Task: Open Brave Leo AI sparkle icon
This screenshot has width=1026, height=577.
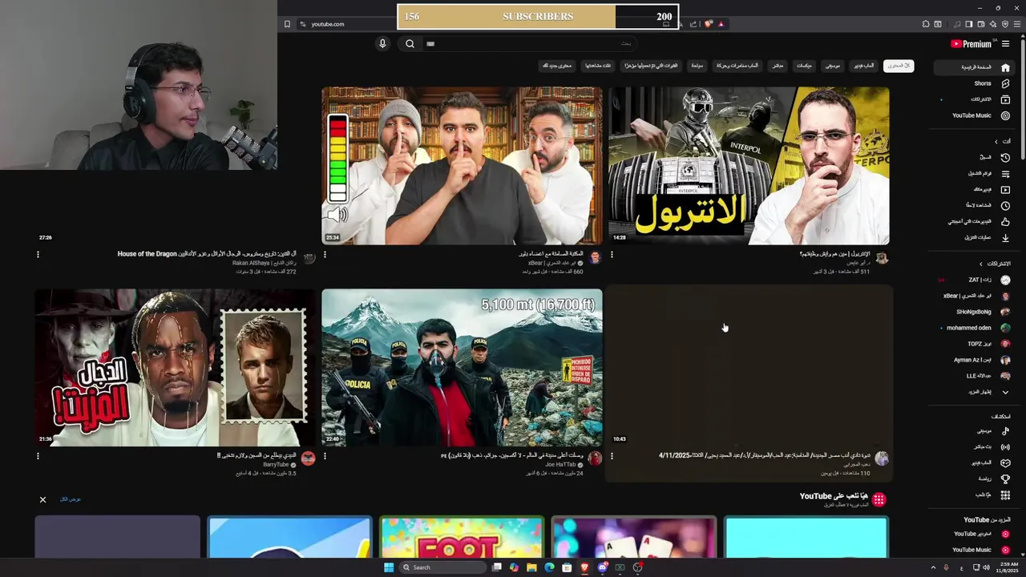Action: 994,24
